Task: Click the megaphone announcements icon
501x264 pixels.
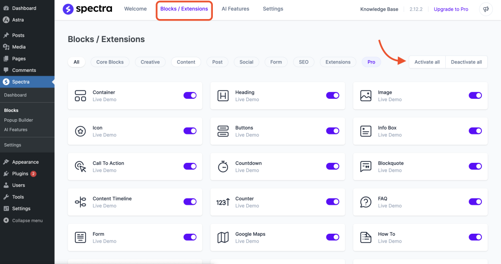Action: [x=485, y=9]
